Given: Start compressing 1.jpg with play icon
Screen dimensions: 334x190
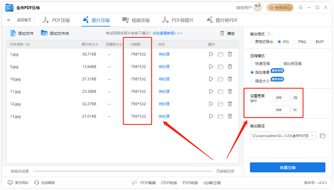Looking at the screenshot, I should click(211, 54).
